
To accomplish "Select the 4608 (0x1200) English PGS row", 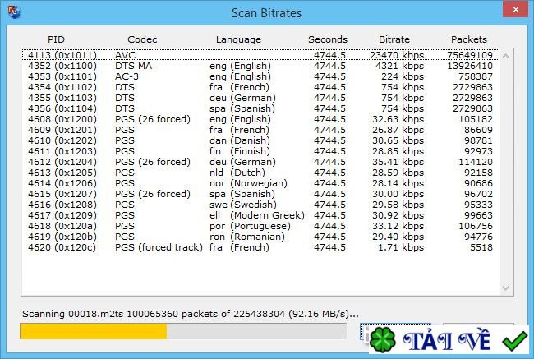I will click(260, 119).
